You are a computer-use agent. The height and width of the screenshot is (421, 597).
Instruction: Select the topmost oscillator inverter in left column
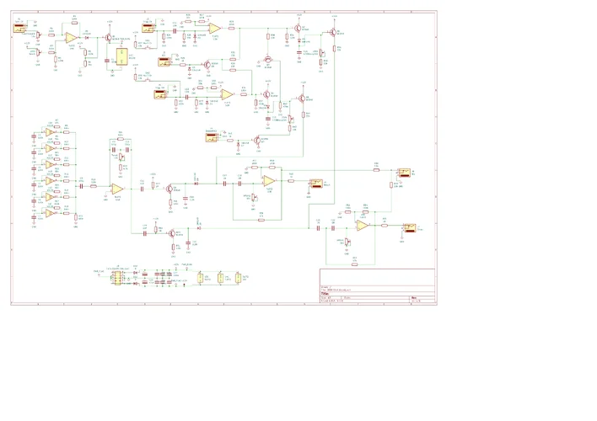[x=50, y=132]
